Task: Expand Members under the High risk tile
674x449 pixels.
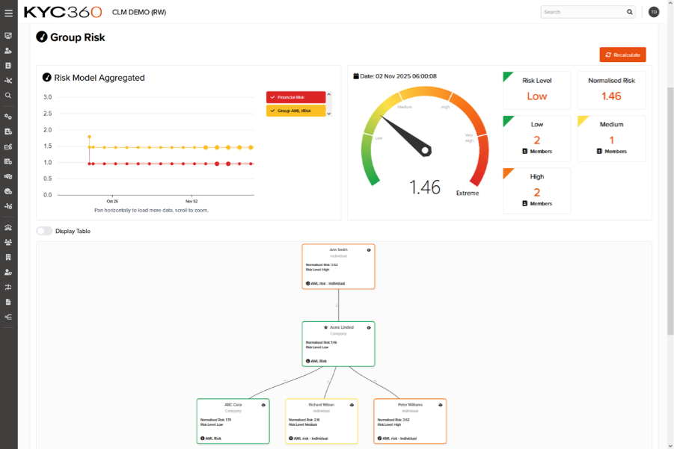Action: 536,203
